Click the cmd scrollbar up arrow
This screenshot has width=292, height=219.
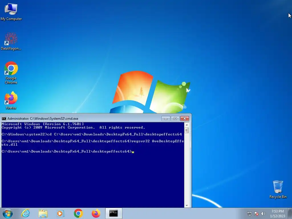pos(187,125)
